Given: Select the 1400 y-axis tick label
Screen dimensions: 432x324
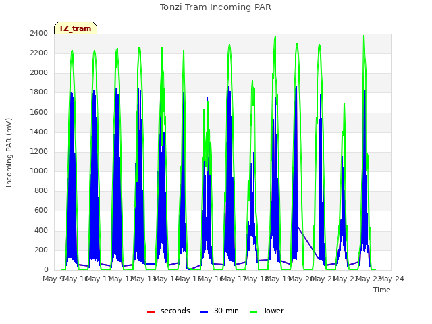Looking at the screenshot, I should pyautogui.click(x=39, y=132).
